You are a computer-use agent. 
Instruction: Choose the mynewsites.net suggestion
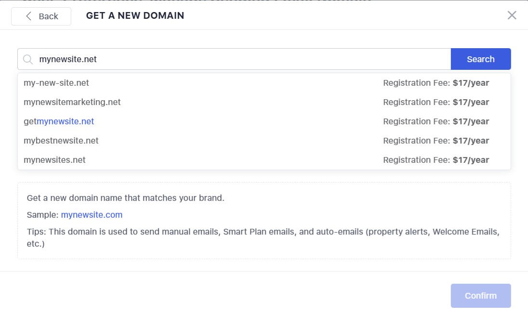(54, 160)
